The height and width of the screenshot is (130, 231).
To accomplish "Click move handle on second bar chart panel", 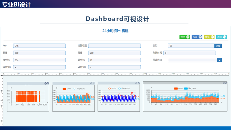I will point(91,83).
